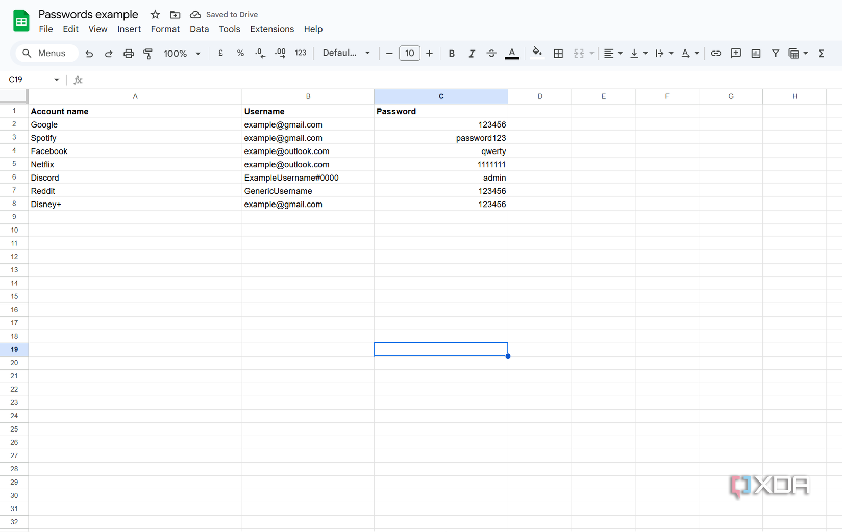Expand the merge cells options arrow
842x532 pixels.
(x=592, y=53)
